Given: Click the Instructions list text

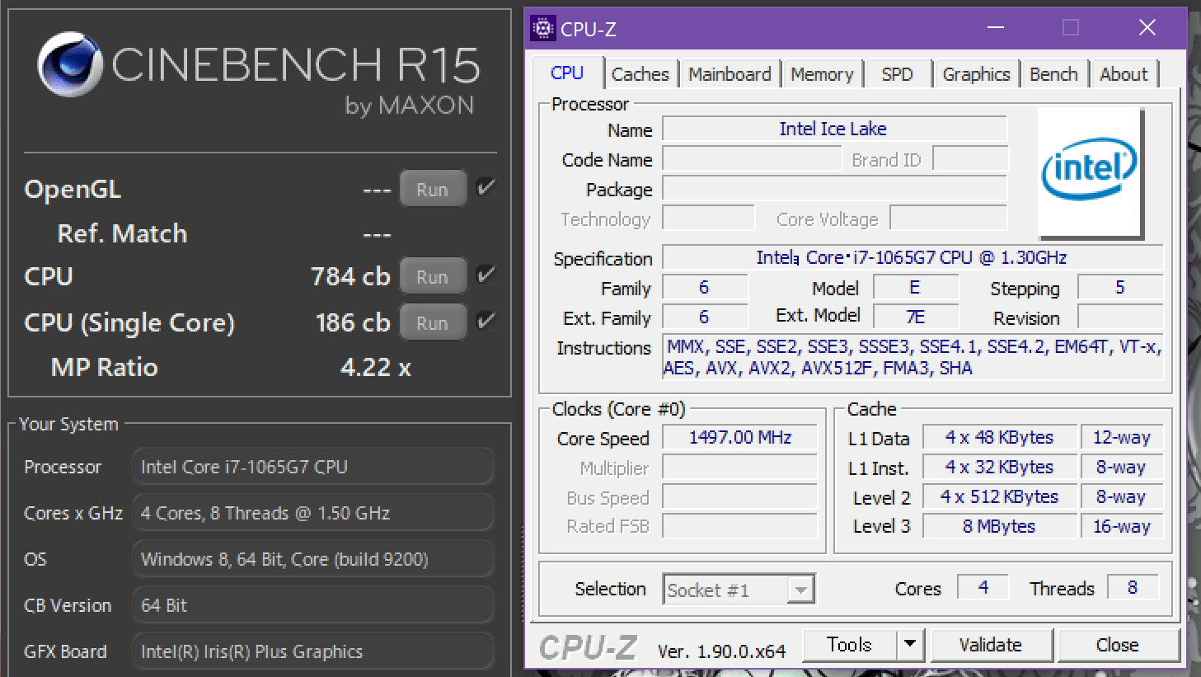Looking at the screenshot, I should tap(913, 357).
